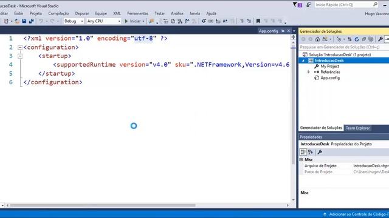Click the Save All toolbar icon
This screenshot has height=218, width=389.
[x=31, y=21]
